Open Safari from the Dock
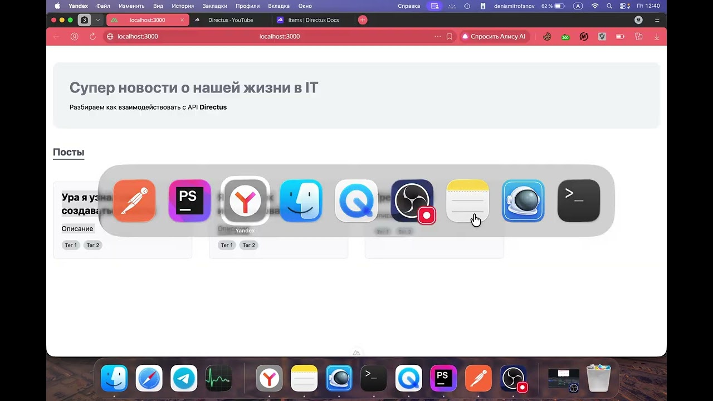The image size is (713, 401). click(149, 379)
